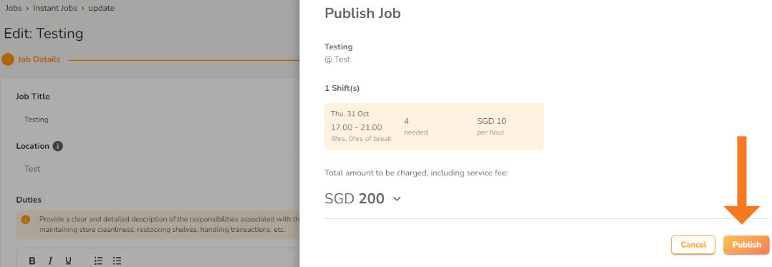The height and width of the screenshot is (267, 772).
Task: Click the Job Title input field
Action: click(x=158, y=119)
